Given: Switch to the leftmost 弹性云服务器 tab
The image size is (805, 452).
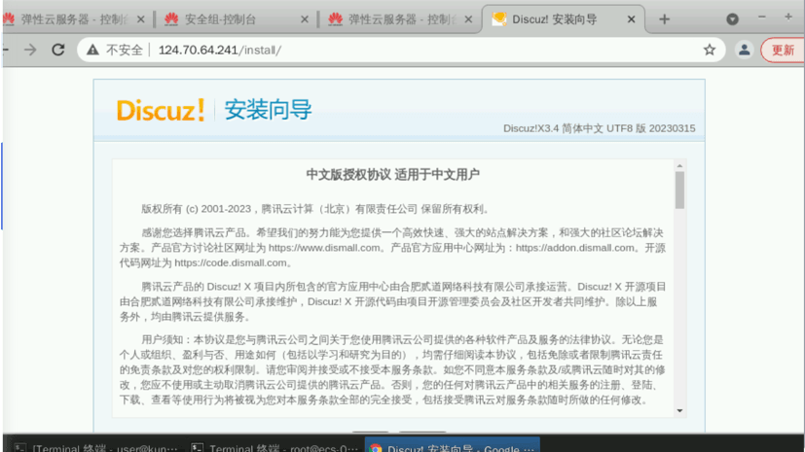Looking at the screenshot, I should pos(73,18).
